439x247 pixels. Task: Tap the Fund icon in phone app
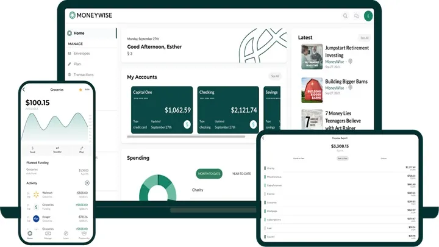click(x=32, y=149)
